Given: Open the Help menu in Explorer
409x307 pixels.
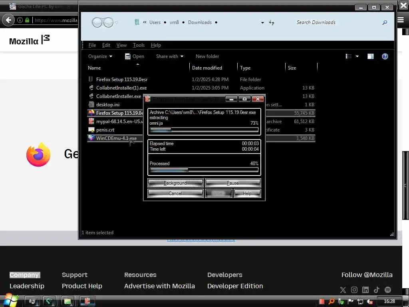Looking at the screenshot, I should [x=156, y=45].
